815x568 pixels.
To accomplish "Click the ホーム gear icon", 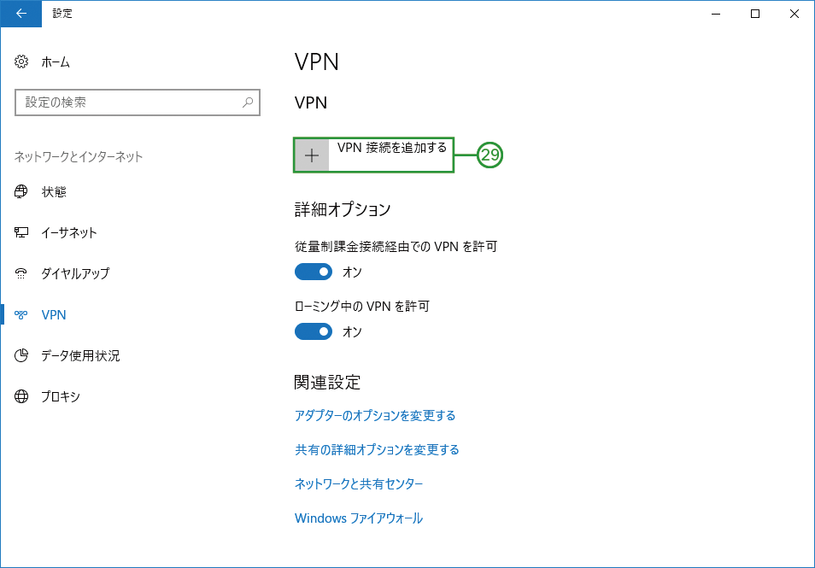I will pos(21,61).
